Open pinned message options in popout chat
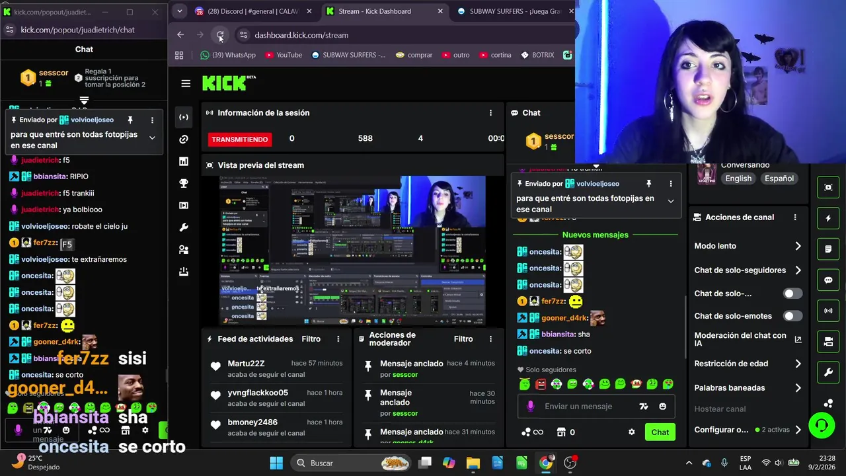846x476 pixels. [152, 120]
